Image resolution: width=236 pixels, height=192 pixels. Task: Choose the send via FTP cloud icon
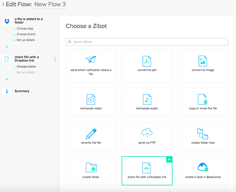[x=147, y=133]
